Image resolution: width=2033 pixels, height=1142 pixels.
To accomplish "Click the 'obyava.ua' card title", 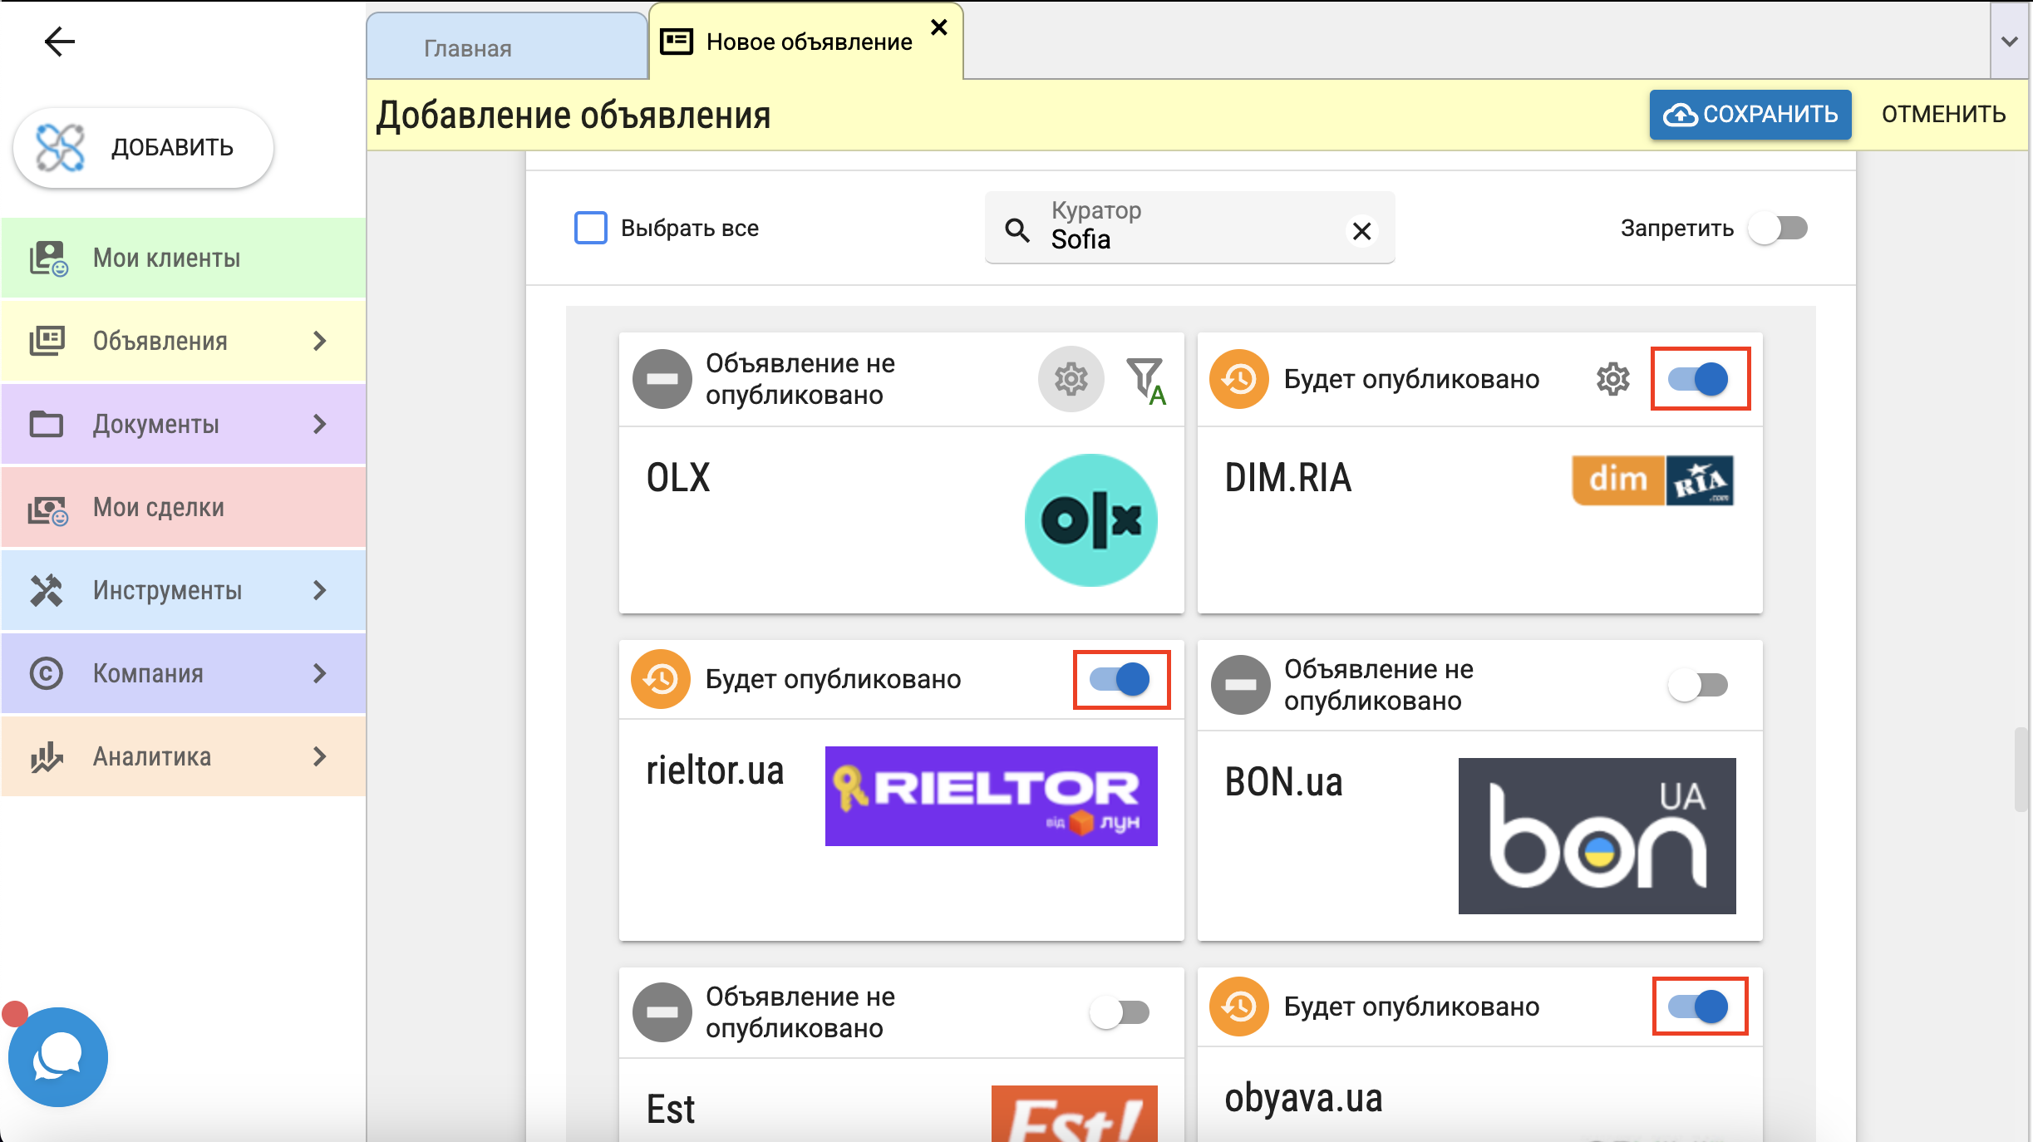I will 1303,1098.
